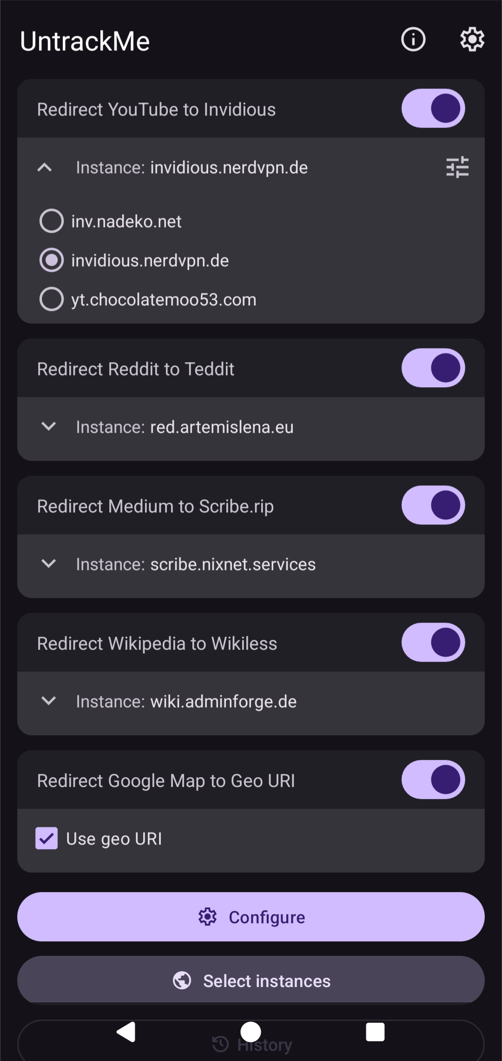This screenshot has height=1061, width=502.
Task: Tap the Android home navigation button
Action: (251, 1032)
